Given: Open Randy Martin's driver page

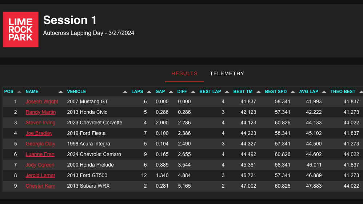Looking at the screenshot, I should point(41,112).
